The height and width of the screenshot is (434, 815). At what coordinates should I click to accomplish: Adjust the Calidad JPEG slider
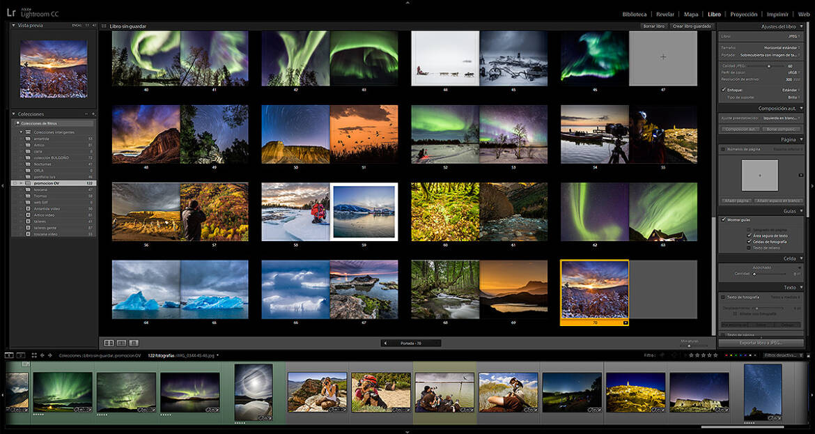(768, 65)
